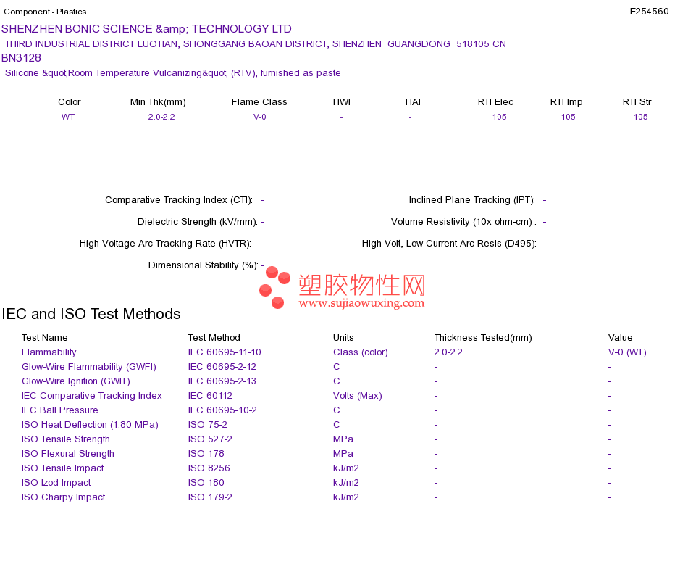Click the E254560 file number
The height and width of the screenshot is (580, 688).
tap(649, 12)
